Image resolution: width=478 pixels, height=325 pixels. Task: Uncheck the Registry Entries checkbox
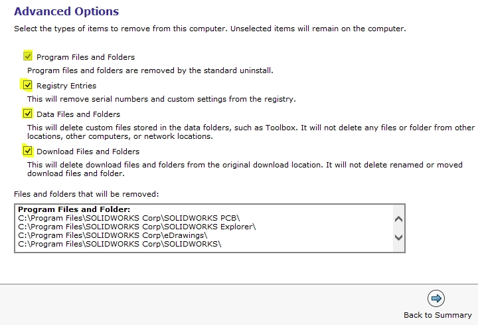click(27, 85)
